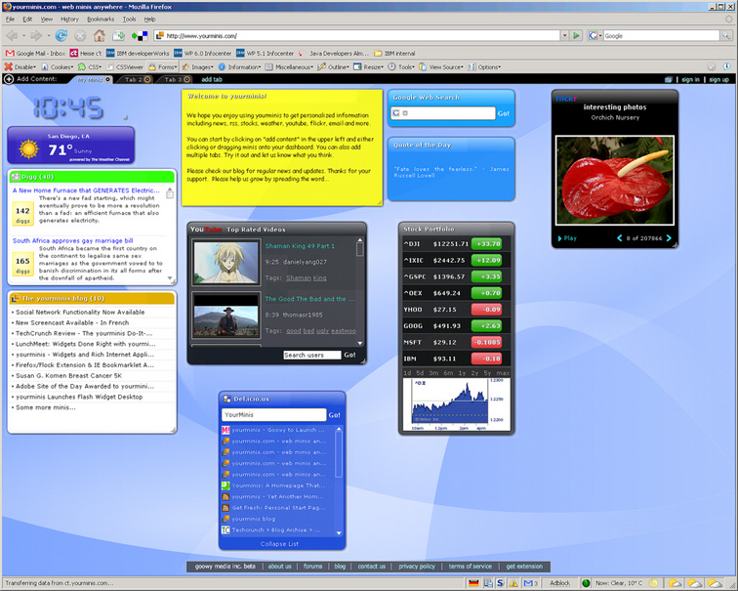Click the Forward arrow in Firefox toolbar
The image size is (738, 591).
point(36,35)
